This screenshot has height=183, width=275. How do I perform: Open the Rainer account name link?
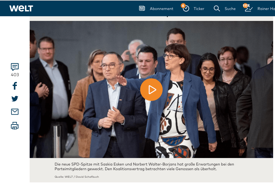pos(266,9)
